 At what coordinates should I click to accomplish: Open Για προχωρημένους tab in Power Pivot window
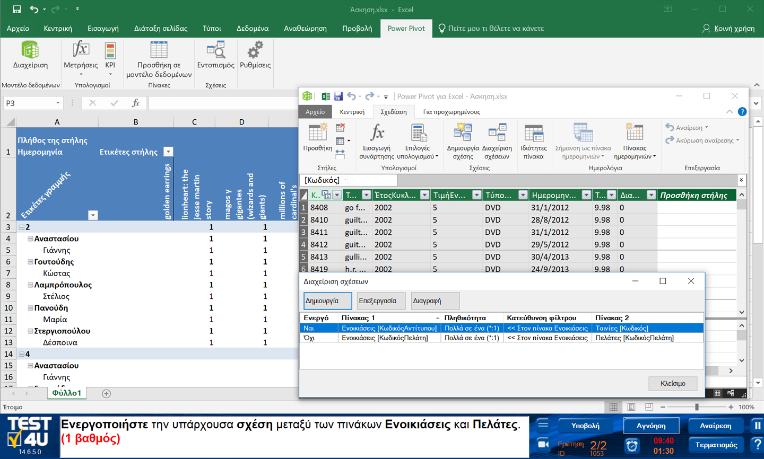coord(452,112)
